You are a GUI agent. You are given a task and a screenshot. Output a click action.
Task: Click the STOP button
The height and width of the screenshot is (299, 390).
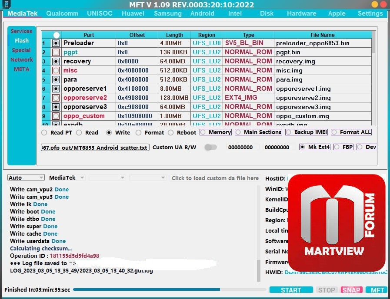[x=327, y=290]
